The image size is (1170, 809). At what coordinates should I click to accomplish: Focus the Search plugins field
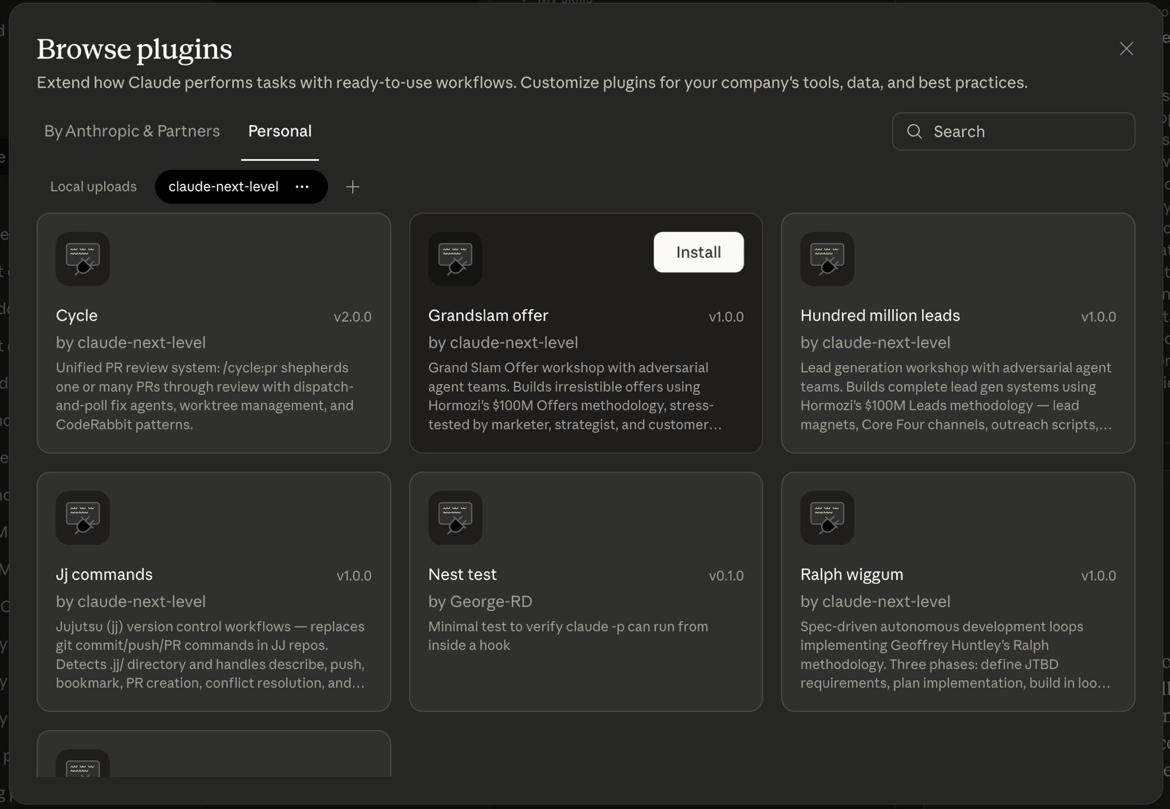coord(1013,132)
